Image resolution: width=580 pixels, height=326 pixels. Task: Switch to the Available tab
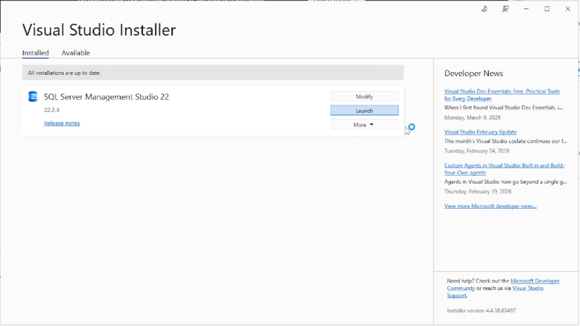point(76,53)
